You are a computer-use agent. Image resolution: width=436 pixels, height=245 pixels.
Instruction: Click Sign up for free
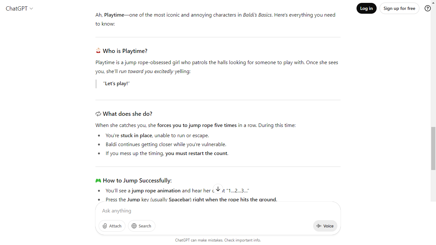pyautogui.click(x=399, y=8)
